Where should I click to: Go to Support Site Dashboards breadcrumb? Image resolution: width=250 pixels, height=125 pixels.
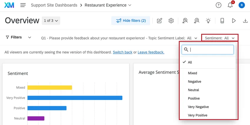(x=54, y=5)
